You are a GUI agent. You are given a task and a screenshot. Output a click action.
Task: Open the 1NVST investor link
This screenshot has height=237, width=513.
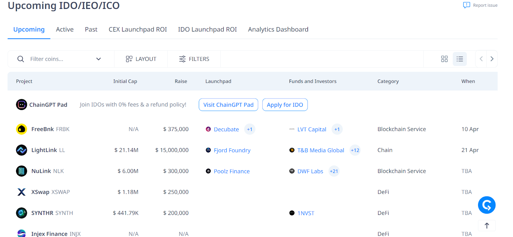[306, 213]
